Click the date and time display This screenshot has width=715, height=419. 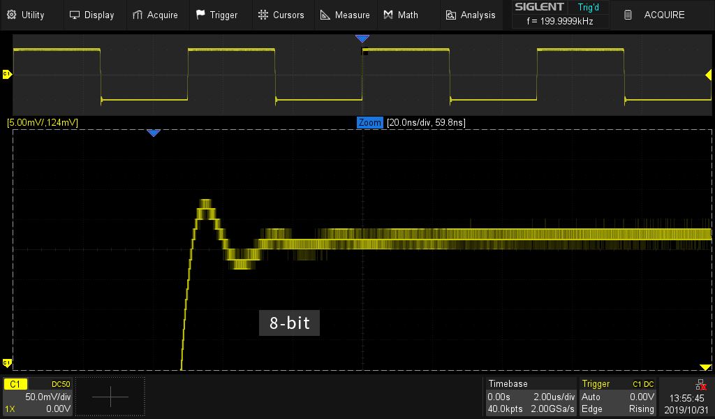coord(686,403)
